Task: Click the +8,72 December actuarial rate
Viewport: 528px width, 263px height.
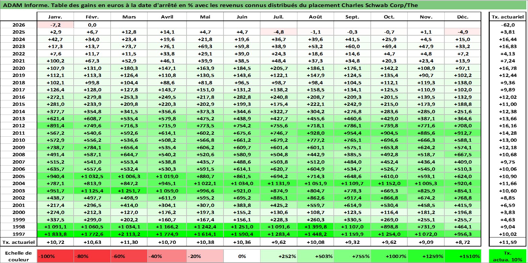Action: point(463,242)
